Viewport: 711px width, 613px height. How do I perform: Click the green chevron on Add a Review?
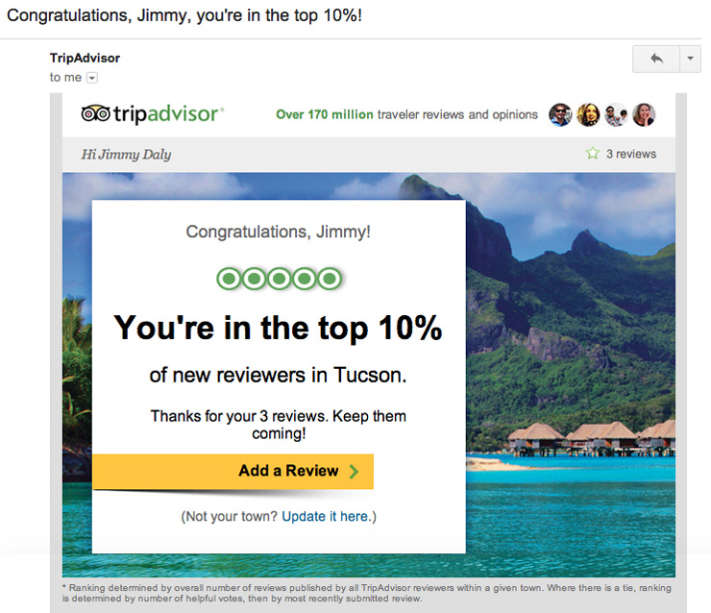point(354,472)
